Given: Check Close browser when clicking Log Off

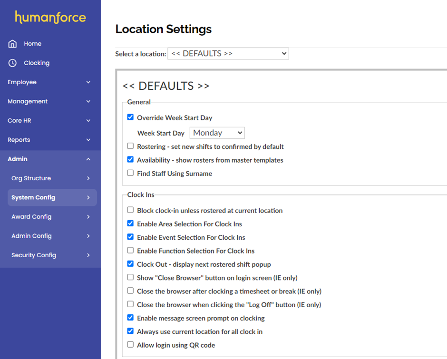Looking at the screenshot, I should [x=130, y=304].
